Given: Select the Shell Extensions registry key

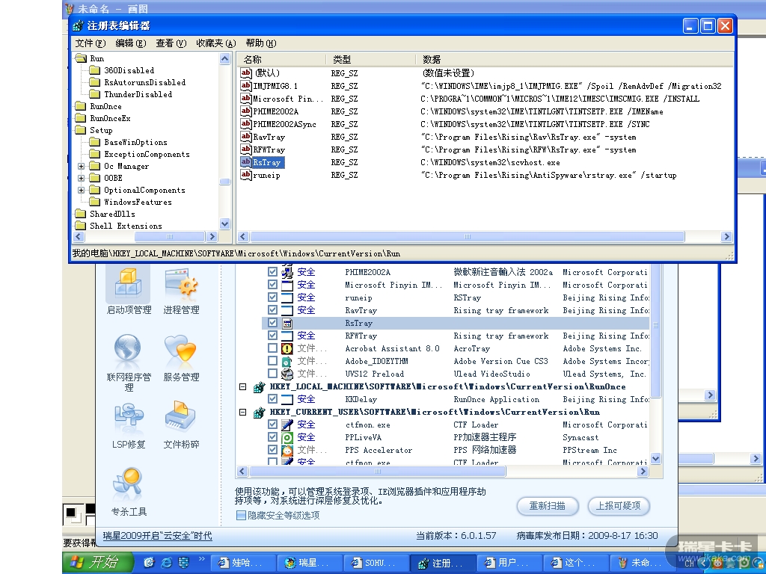Looking at the screenshot, I should coord(126,226).
